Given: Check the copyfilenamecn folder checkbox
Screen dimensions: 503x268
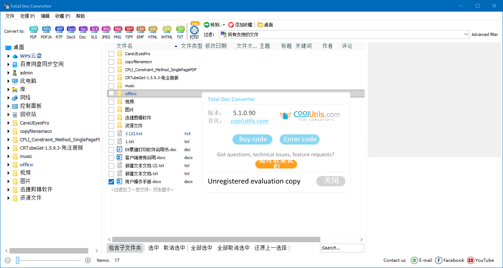Looking at the screenshot, I should 111,62.
